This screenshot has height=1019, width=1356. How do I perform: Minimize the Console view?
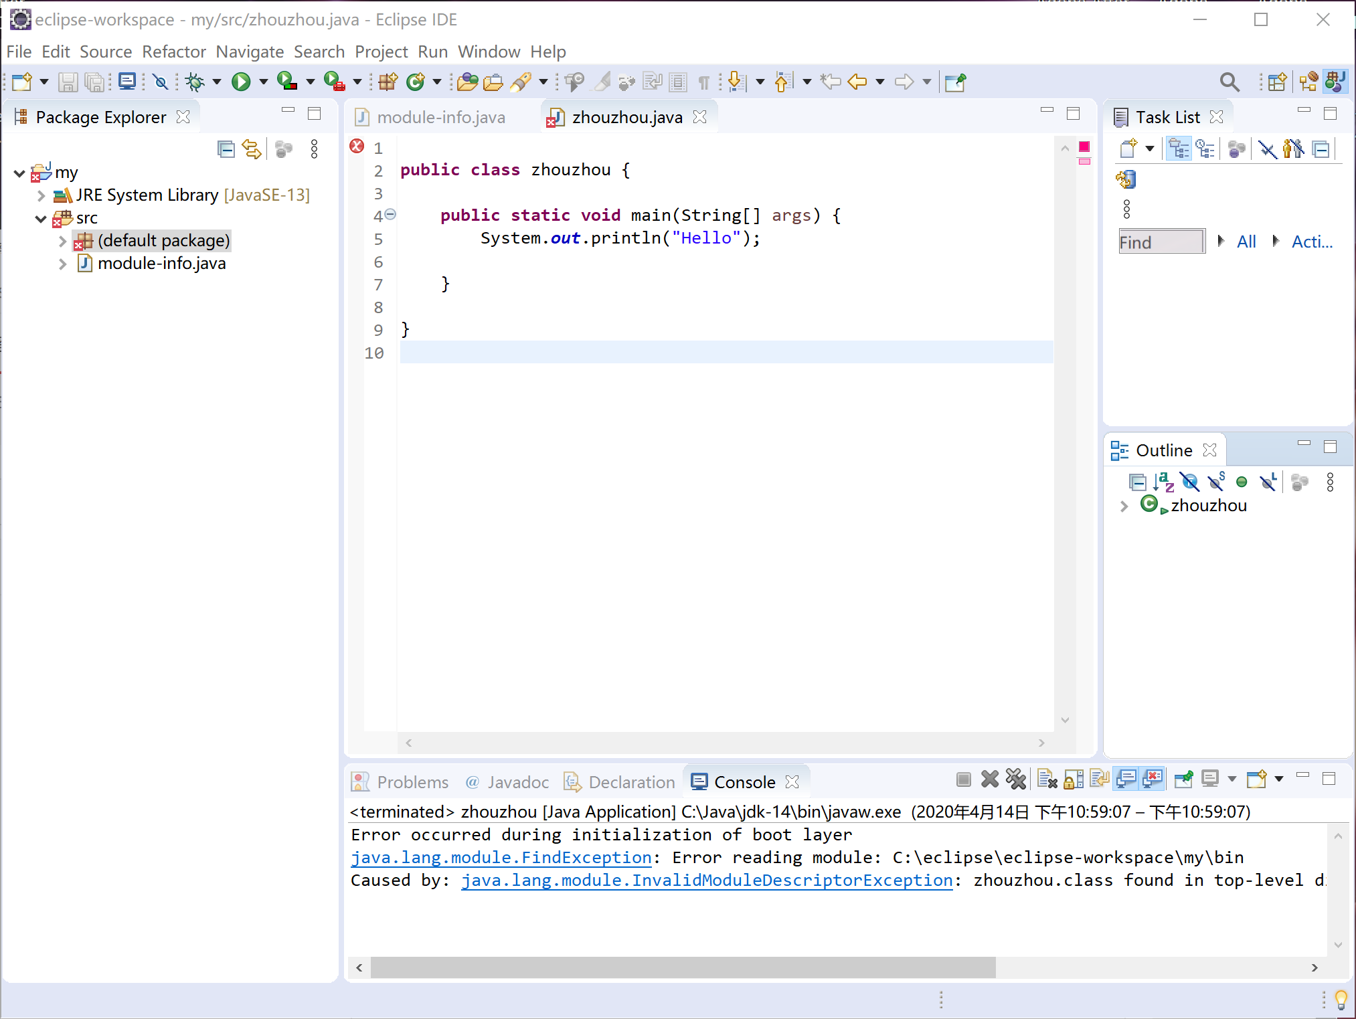pyautogui.click(x=1302, y=776)
